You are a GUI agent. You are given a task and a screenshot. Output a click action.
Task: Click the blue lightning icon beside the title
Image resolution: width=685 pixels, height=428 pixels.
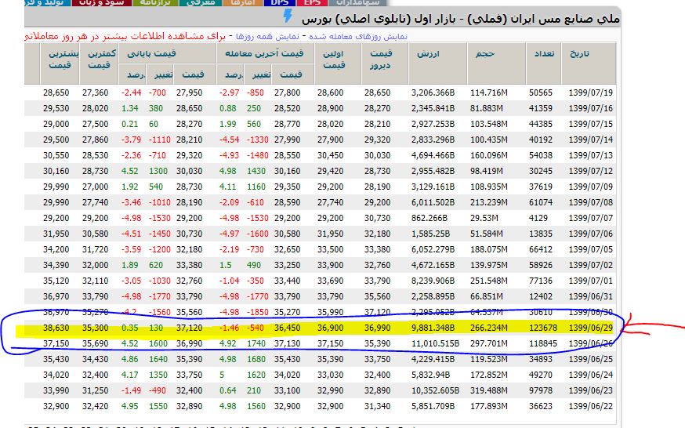(x=288, y=16)
